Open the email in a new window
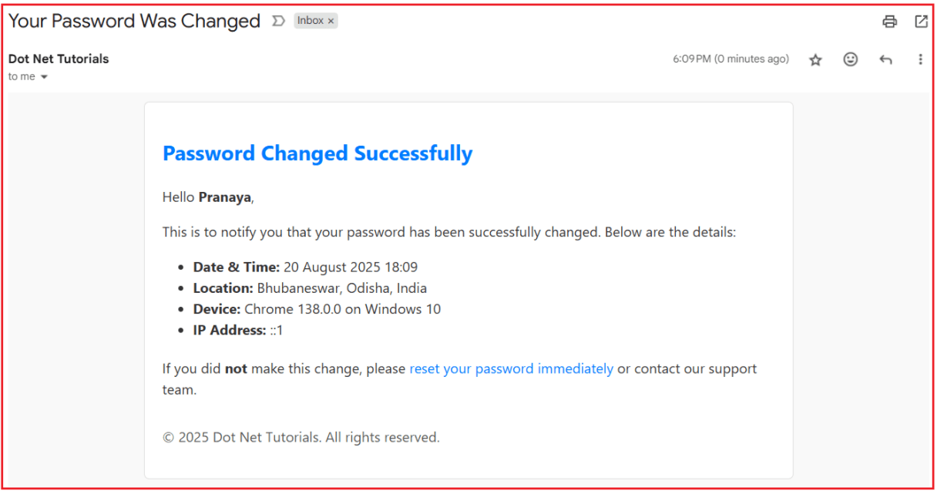The height and width of the screenshot is (491, 937). [x=921, y=22]
